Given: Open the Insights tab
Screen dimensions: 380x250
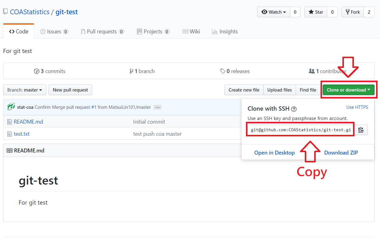Looking at the screenshot, I should [x=225, y=32].
